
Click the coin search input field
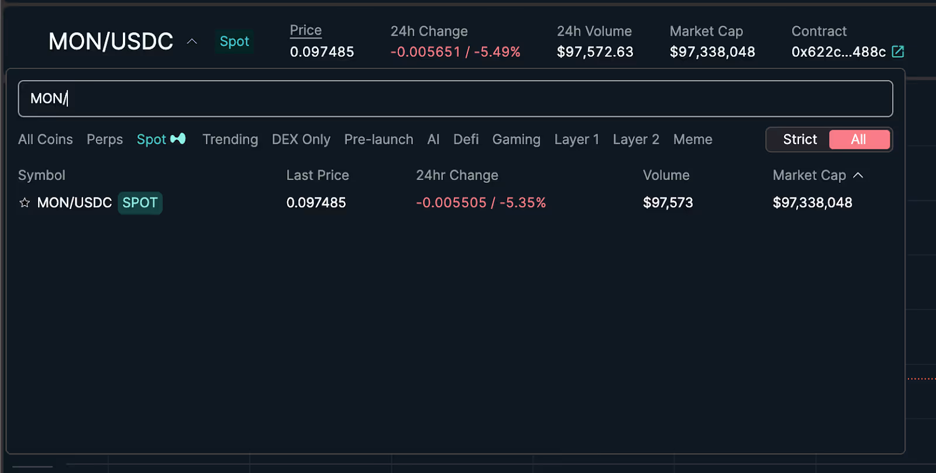pos(456,99)
